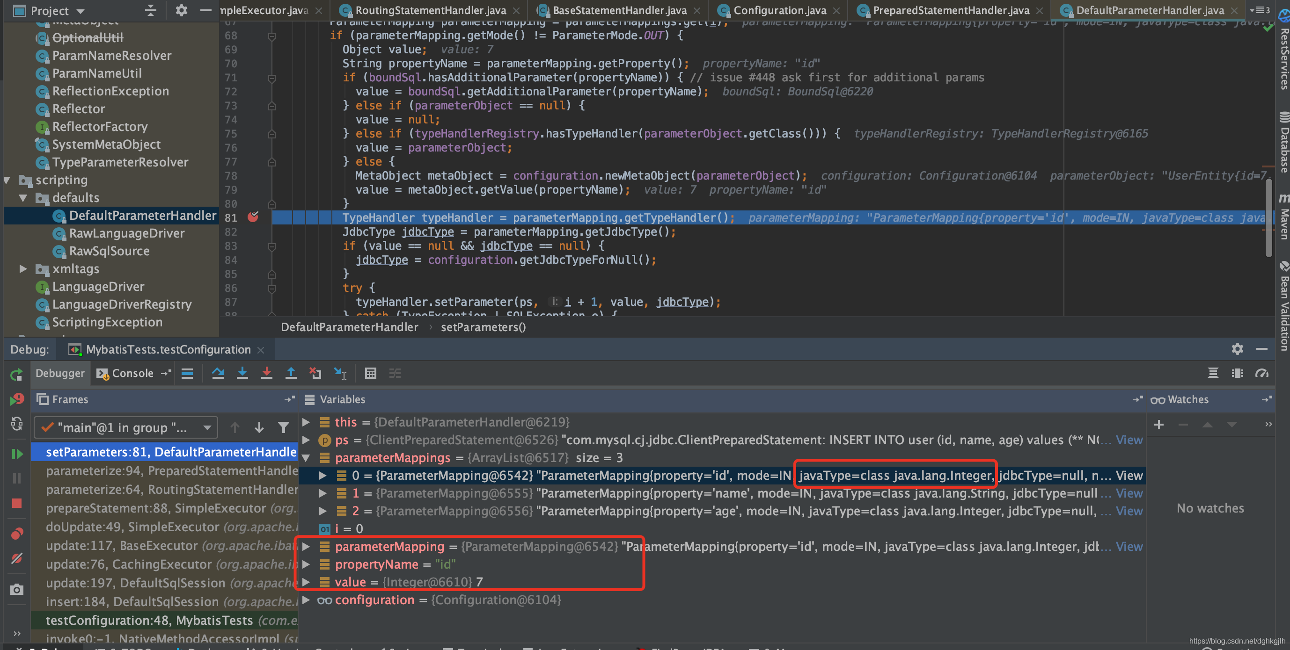The height and width of the screenshot is (650, 1290).
Task: Click the debugger layout settings icon
Action: [x=1238, y=373]
